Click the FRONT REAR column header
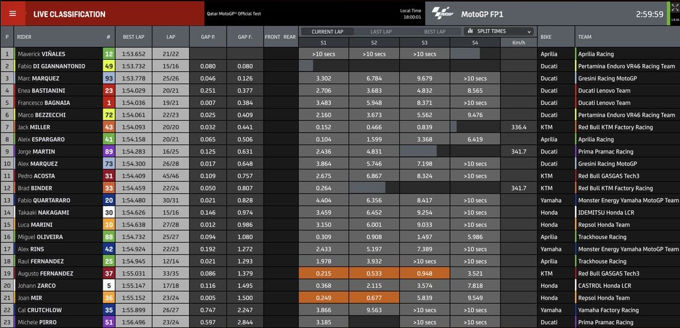 [280, 37]
